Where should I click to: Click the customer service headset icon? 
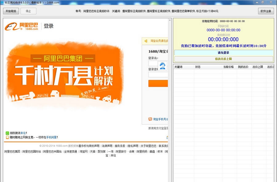[162, 66]
